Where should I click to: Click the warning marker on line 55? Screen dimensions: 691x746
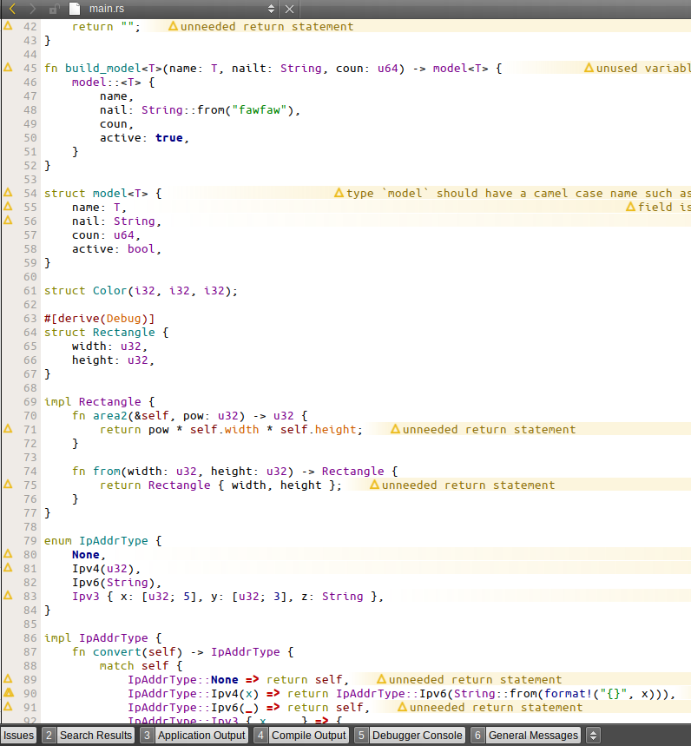coord(8,207)
